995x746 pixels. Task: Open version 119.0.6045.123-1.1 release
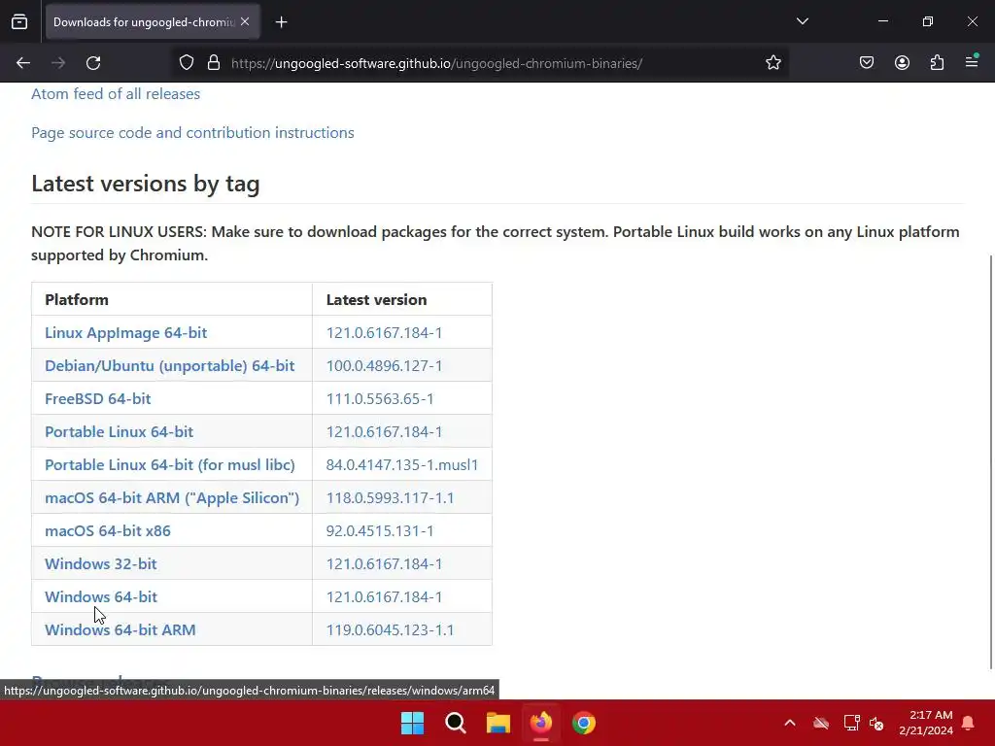click(391, 629)
